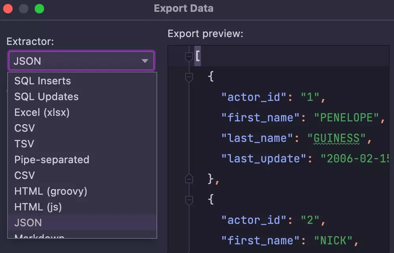The height and width of the screenshot is (253, 394).
Task: Select the TSV extractor
Action: click(24, 144)
